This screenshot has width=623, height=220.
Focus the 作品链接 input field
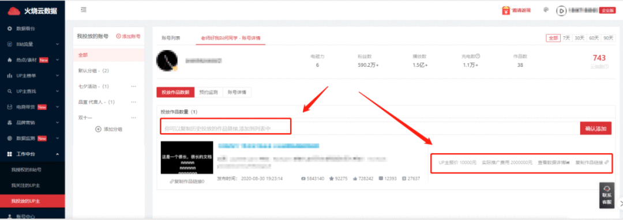(370, 128)
